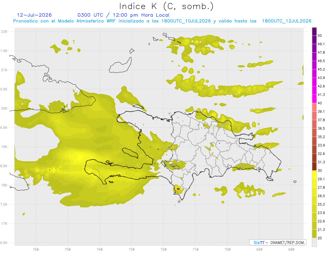This screenshot has width=327, height=253.
Task: Click the '74W' longitude axis label
Action: click(x=100, y=249)
